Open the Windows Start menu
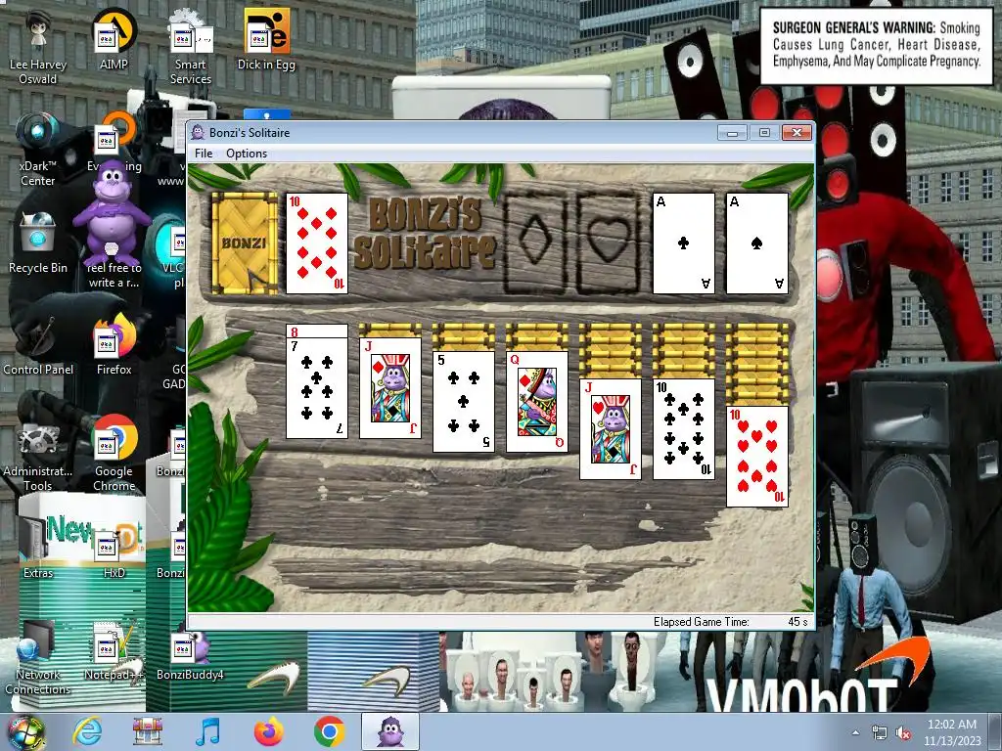Viewport: 1002px width, 751px height. pyautogui.click(x=25, y=732)
